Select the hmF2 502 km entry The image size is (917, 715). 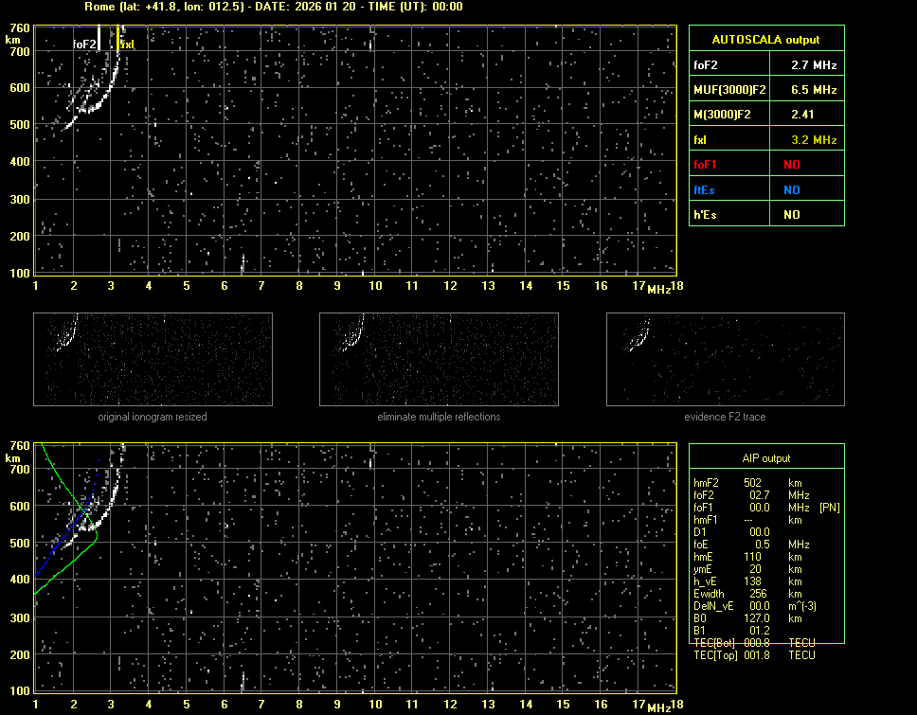(x=753, y=482)
